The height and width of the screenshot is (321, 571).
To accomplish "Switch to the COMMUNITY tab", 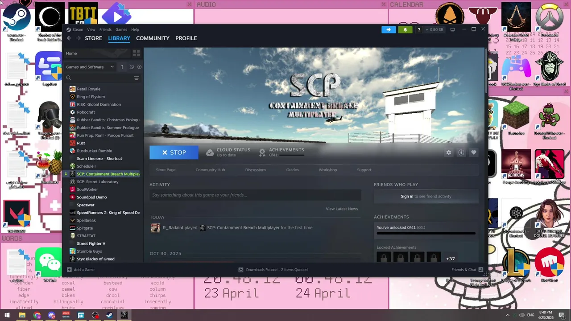I will [x=153, y=38].
